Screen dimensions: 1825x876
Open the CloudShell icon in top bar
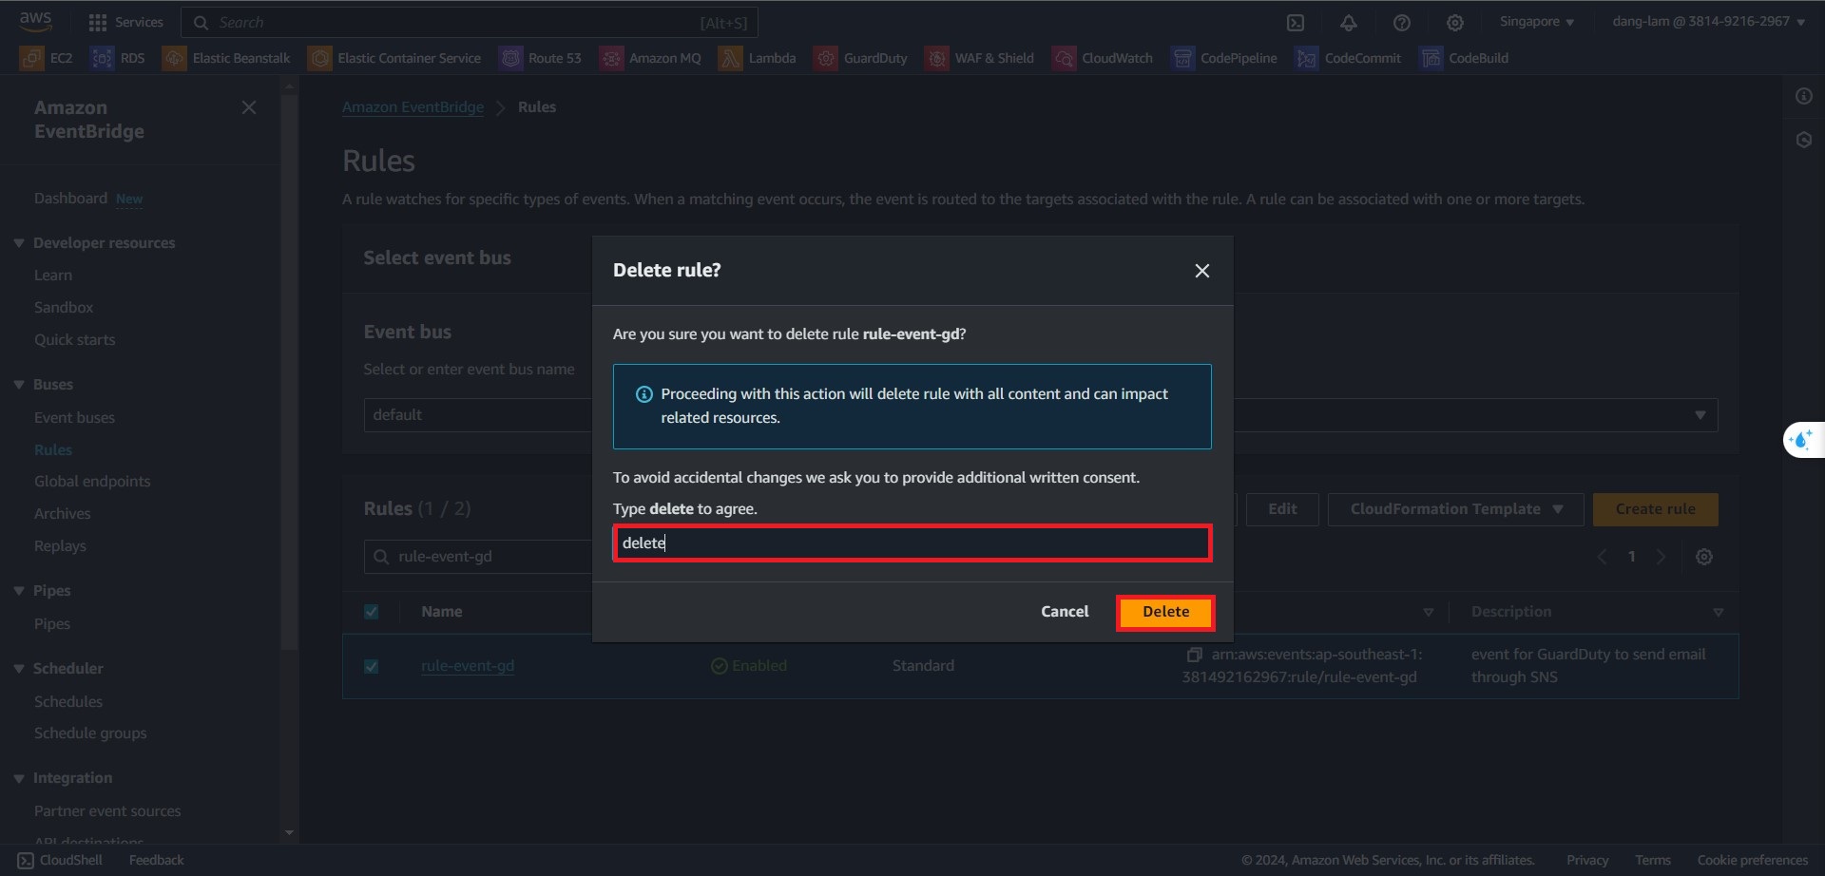[1295, 23]
